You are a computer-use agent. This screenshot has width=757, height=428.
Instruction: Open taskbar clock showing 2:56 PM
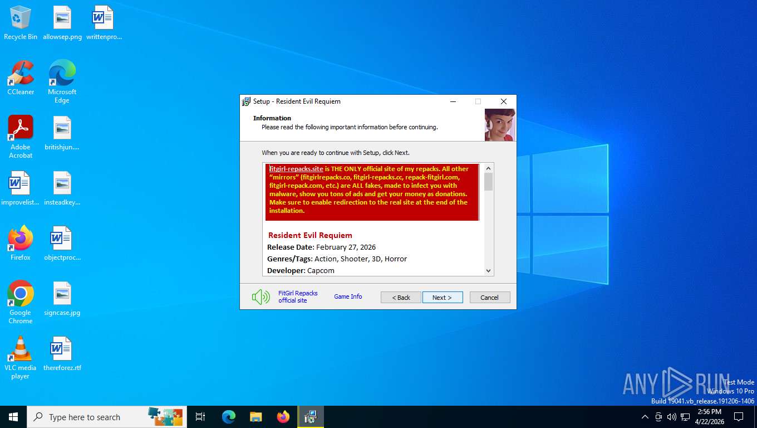709,417
